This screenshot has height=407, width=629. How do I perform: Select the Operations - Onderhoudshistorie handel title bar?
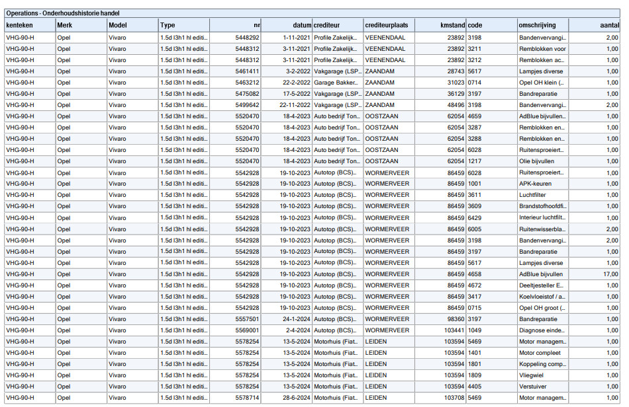313,13
